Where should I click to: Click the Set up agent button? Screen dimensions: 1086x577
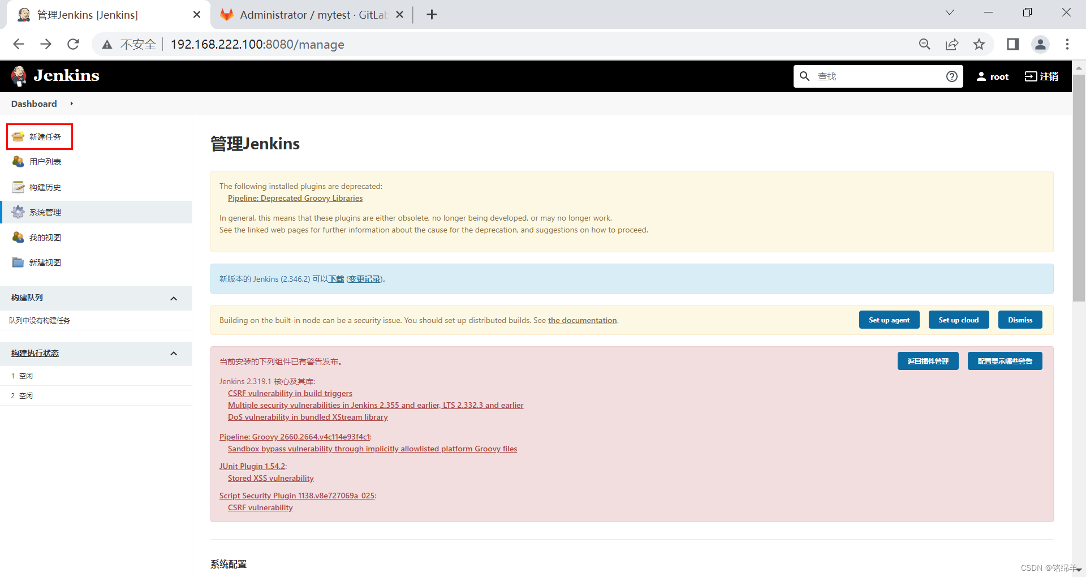889,320
